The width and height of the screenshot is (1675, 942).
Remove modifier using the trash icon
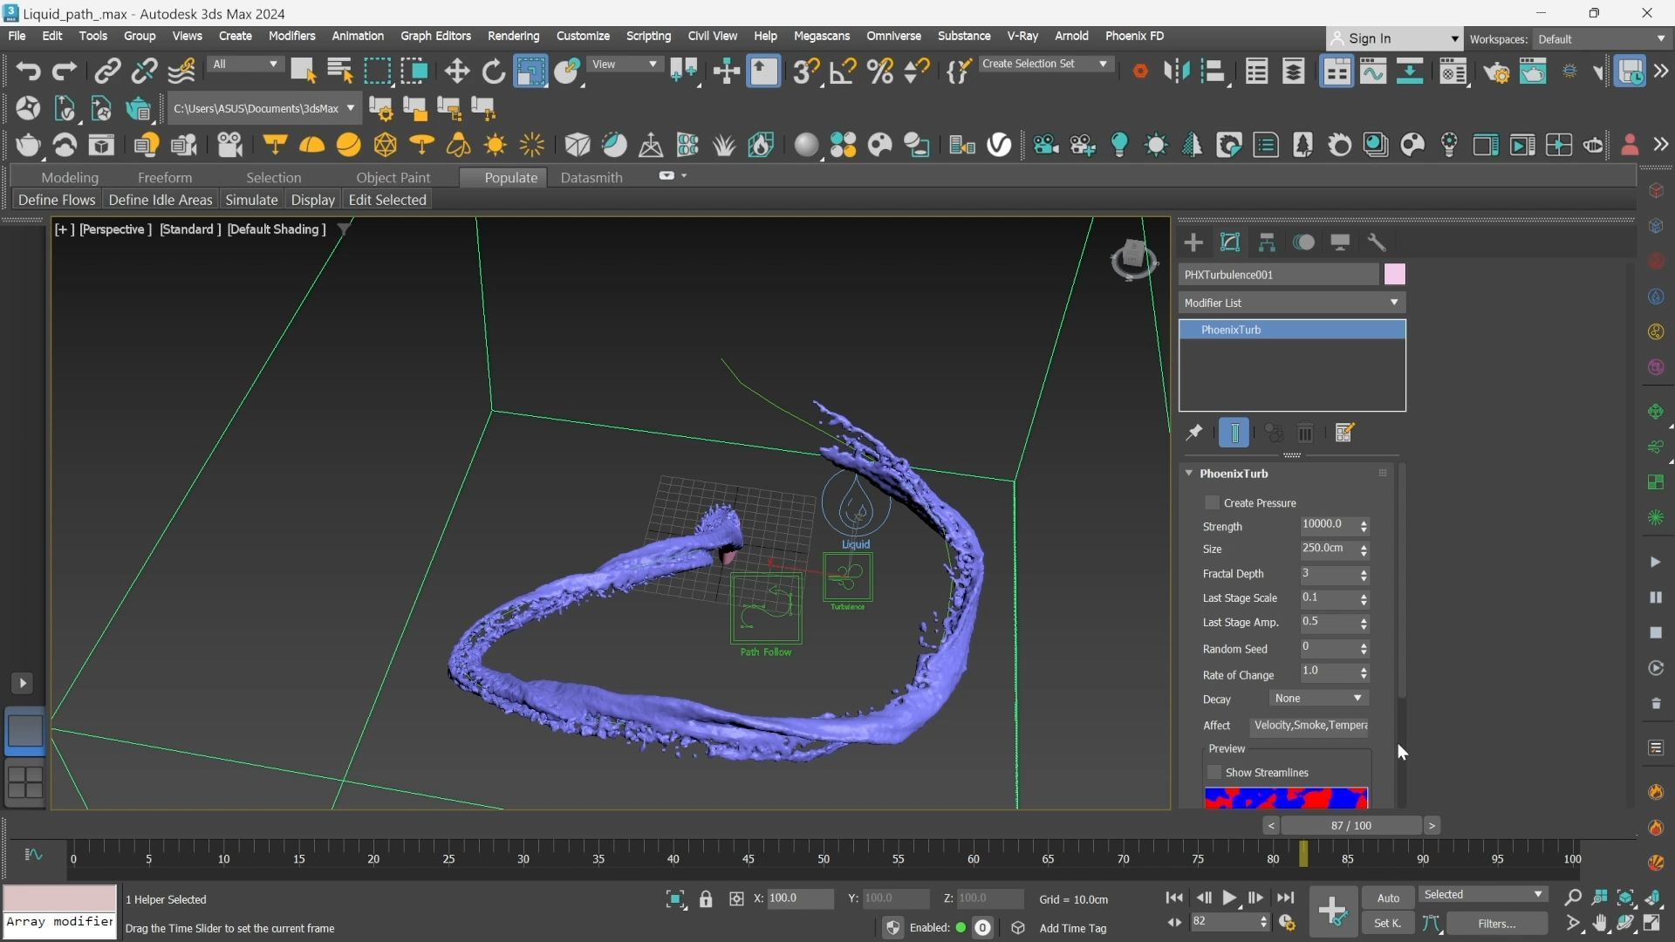click(x=1305, y=433)
